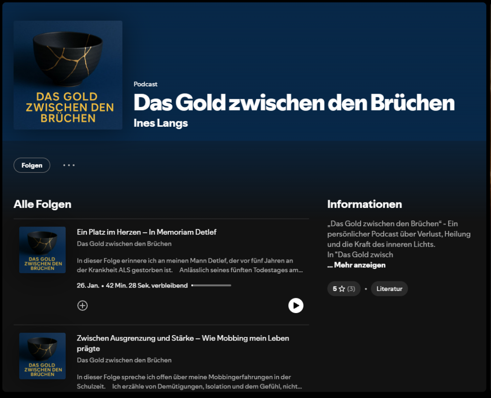Seek on first episode's progress bar

[x=211, y=285]
